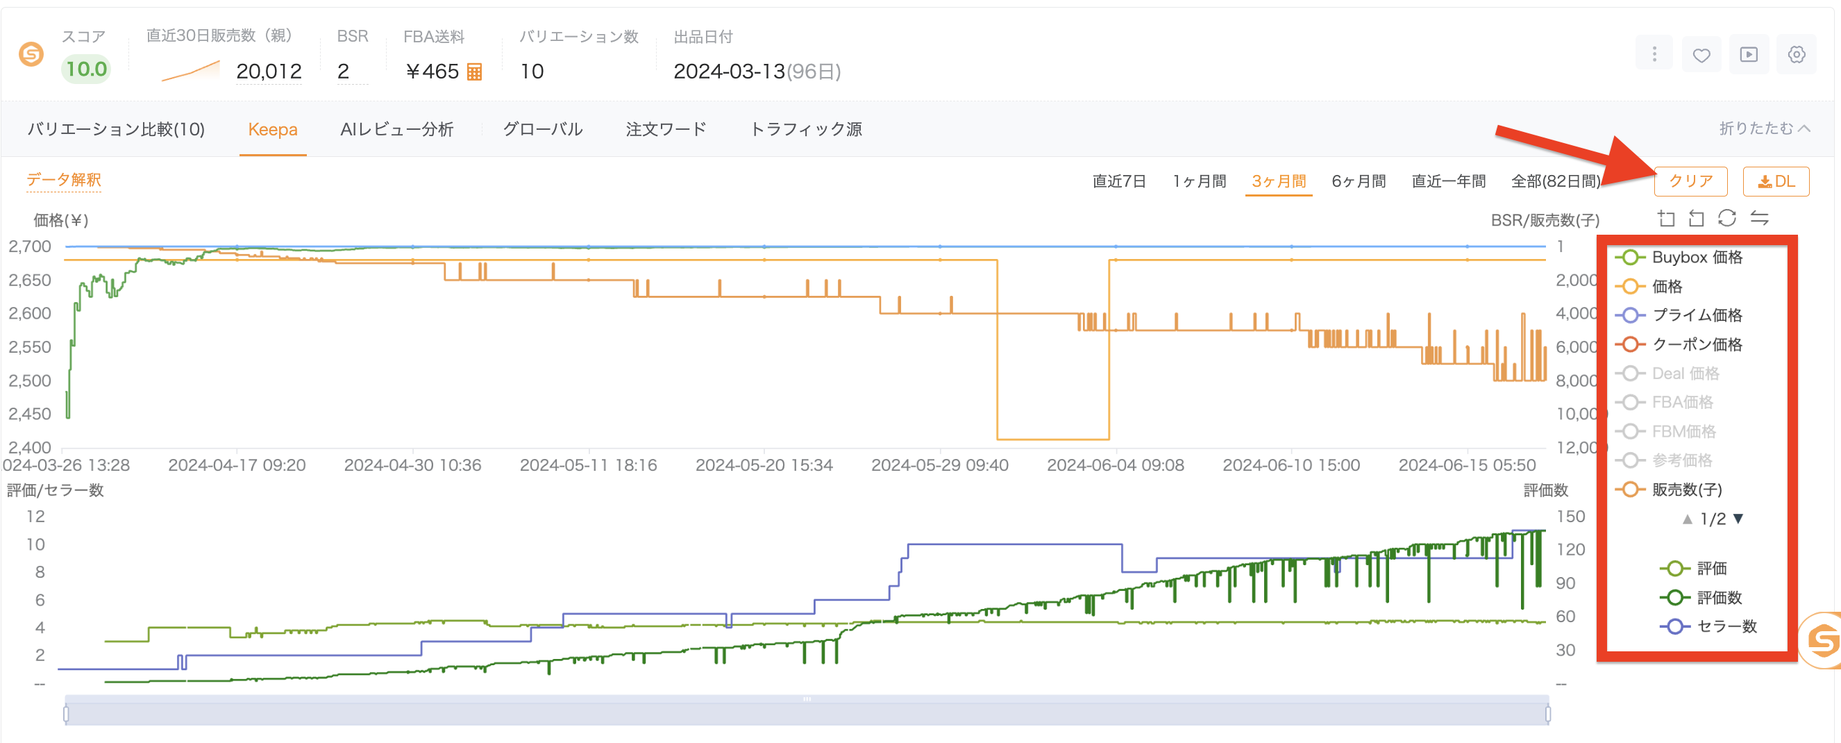Switch to グローバル tab
The image size is (1841, 743).
pyautogui.click(x=542, y=129)
